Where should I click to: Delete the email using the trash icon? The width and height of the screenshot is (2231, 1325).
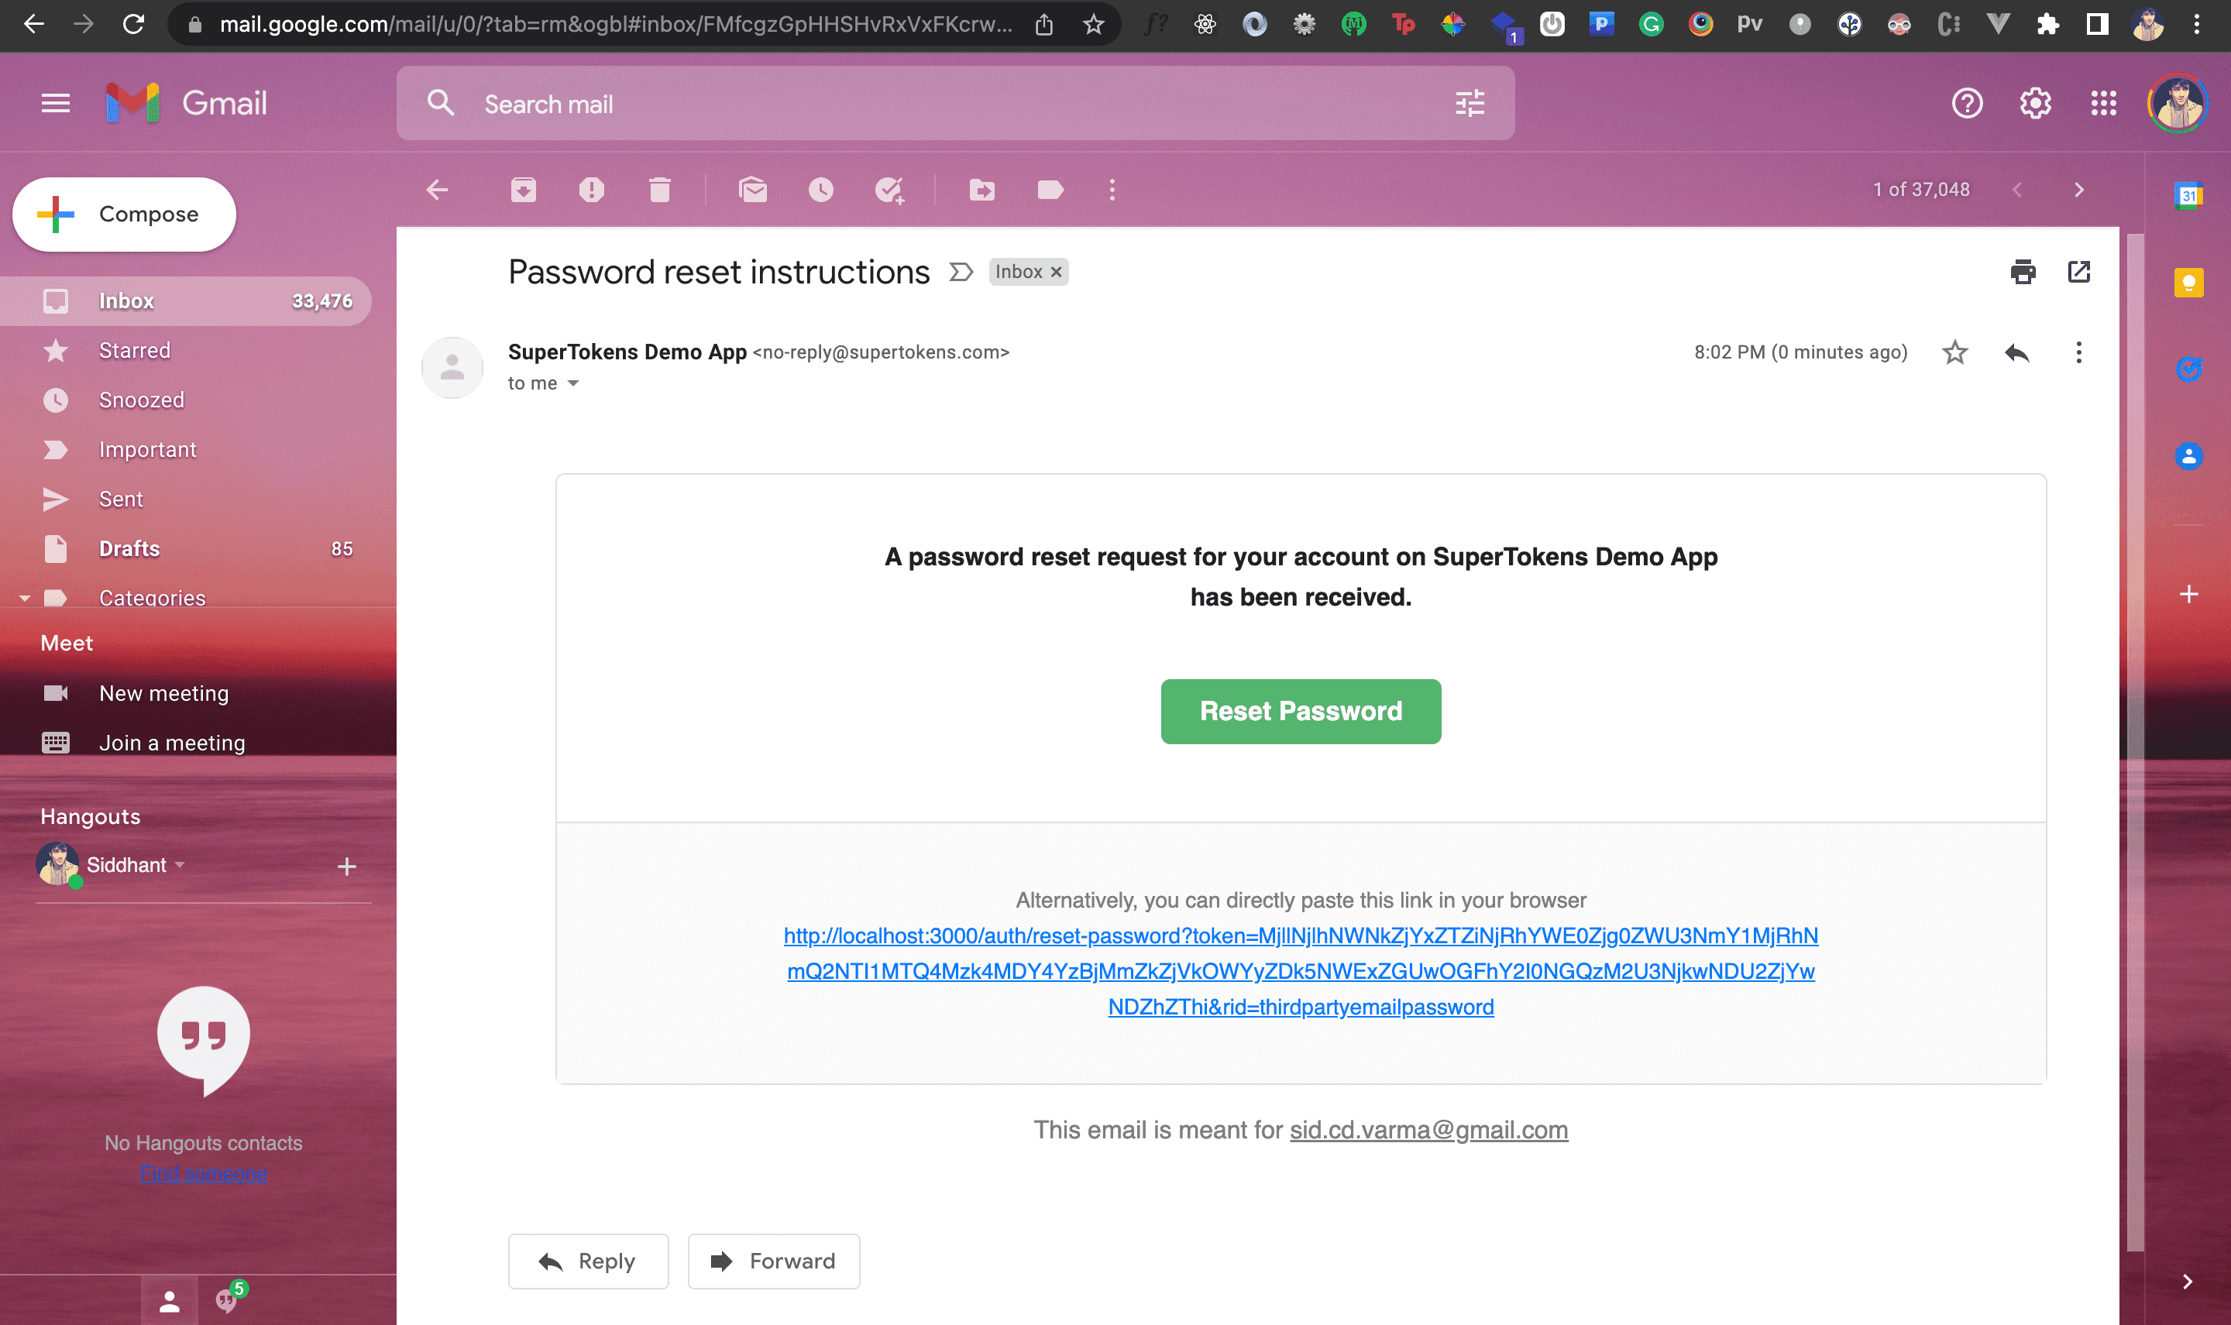point(659,189)
